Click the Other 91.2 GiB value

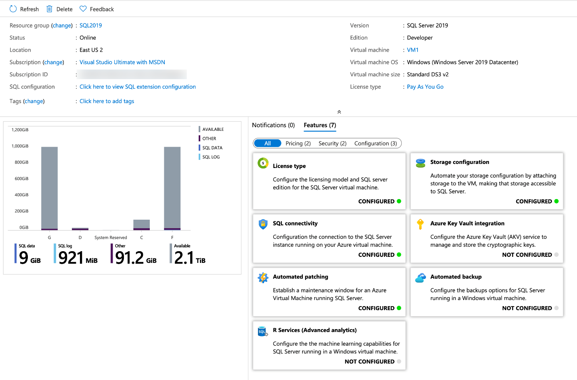click(x=136, y=258)
